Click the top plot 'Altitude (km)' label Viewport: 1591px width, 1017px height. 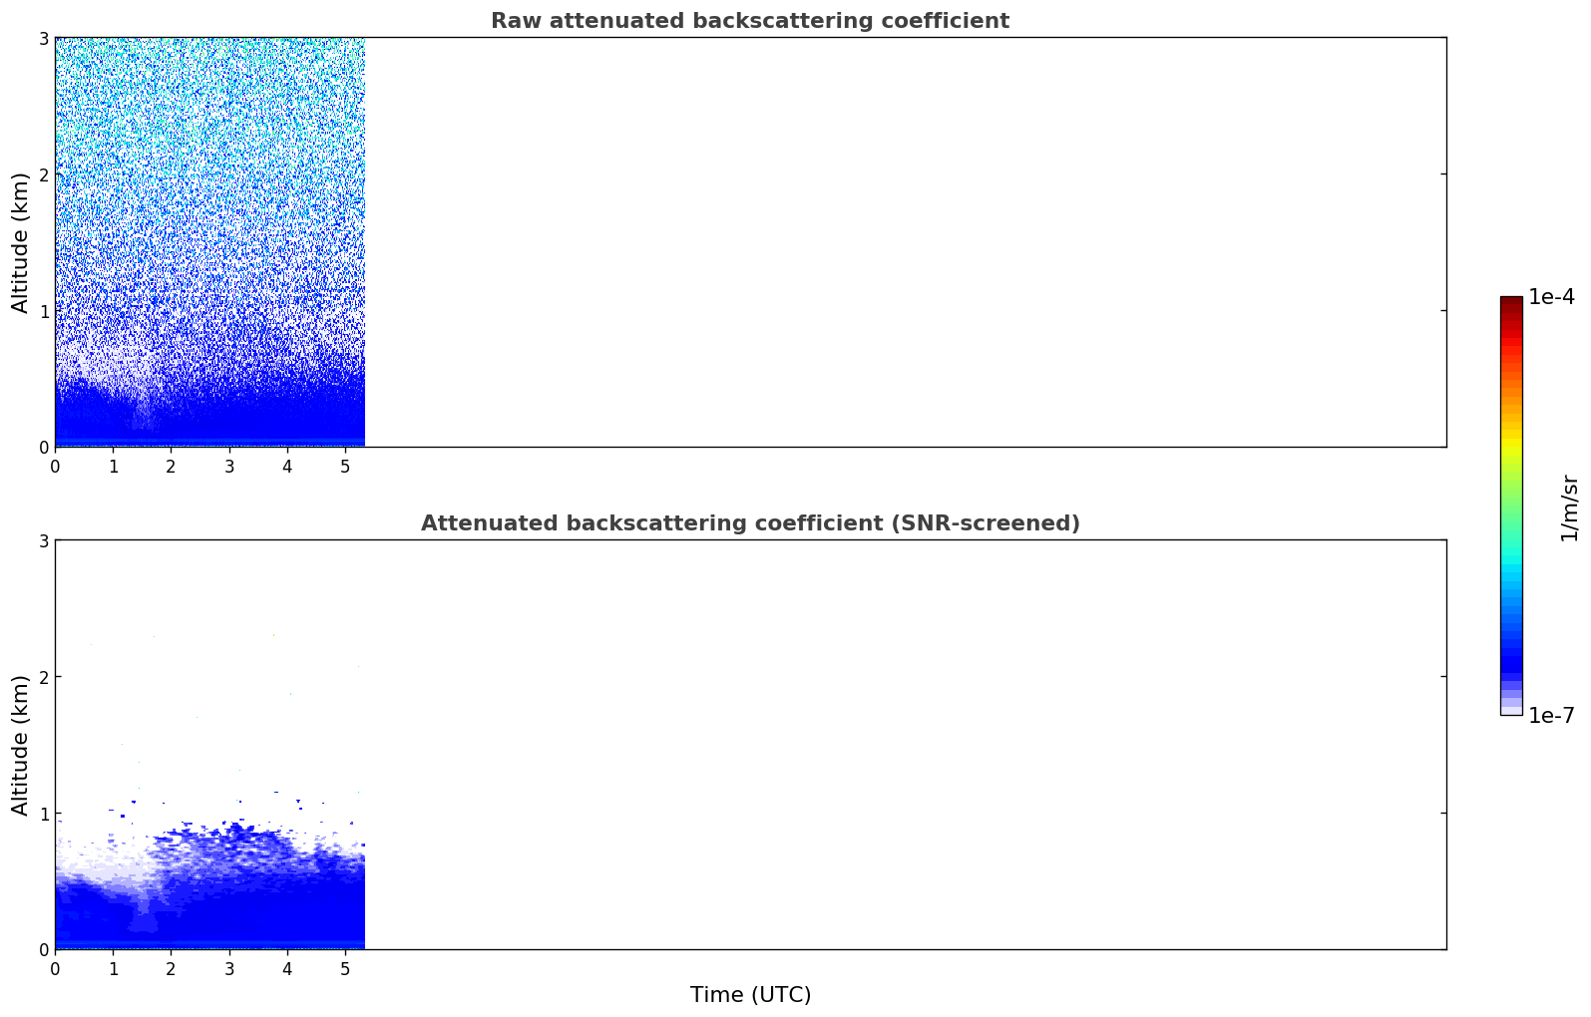click(21, 242)
